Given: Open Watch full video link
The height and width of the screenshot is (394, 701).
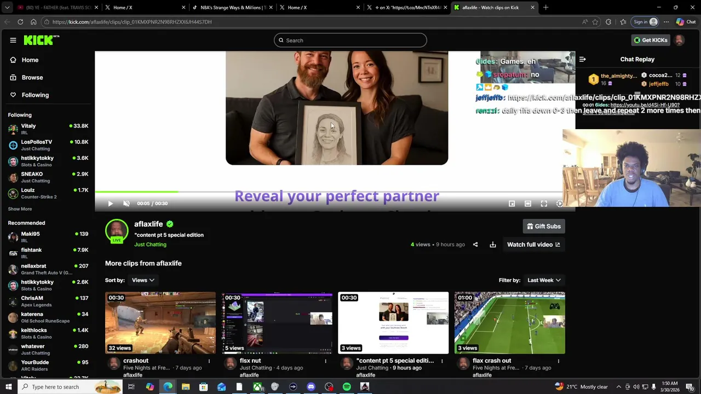Looking at the screenshot, I should pos(533,245).
